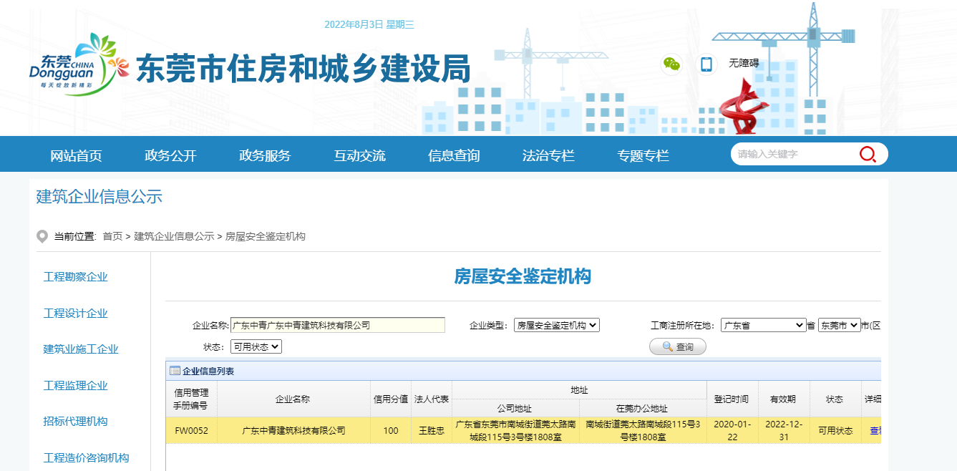This screenshot has width=957, height=471.
Task: Select 网站首页 in navigation bar
Action: 76,155
